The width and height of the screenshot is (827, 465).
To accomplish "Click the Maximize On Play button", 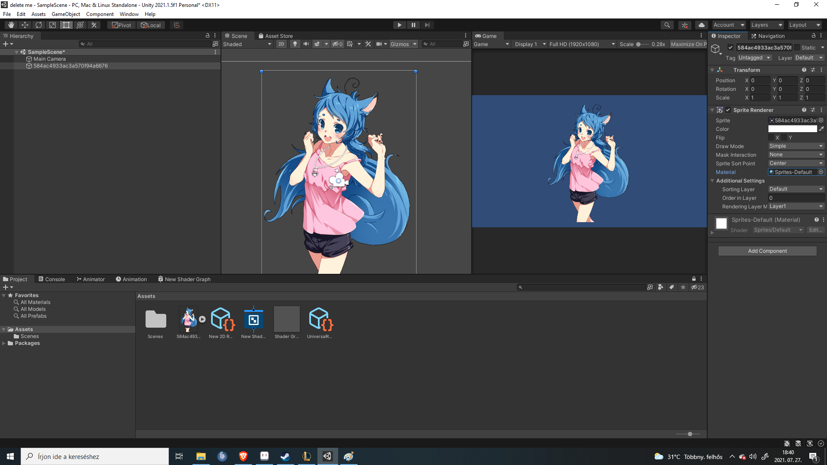I will tap(688, 44).
